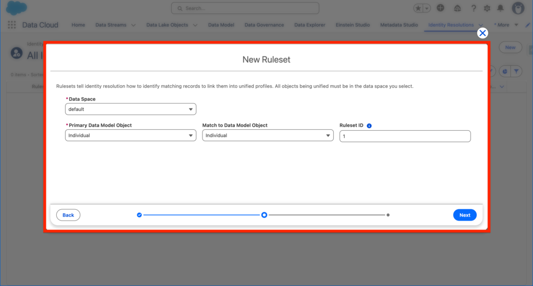Click the completed first progress step
The height and width of the screenshot is (286, 533).
139,215
